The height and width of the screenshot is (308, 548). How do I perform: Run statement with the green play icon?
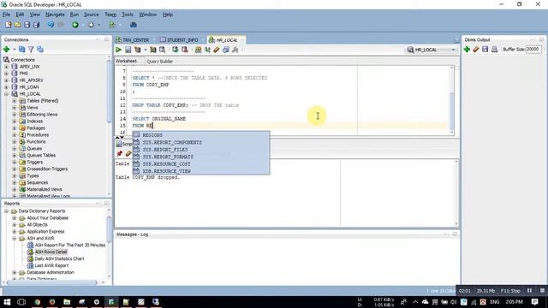[119, 50]
